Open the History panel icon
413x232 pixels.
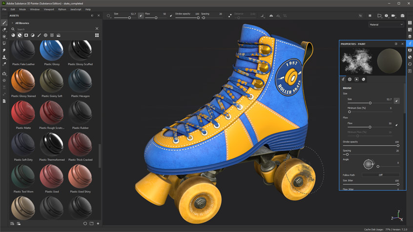click(x=410, y=64)
